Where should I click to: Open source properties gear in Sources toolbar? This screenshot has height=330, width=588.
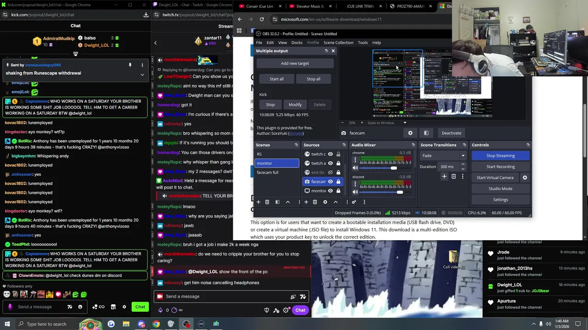[325, 202]
